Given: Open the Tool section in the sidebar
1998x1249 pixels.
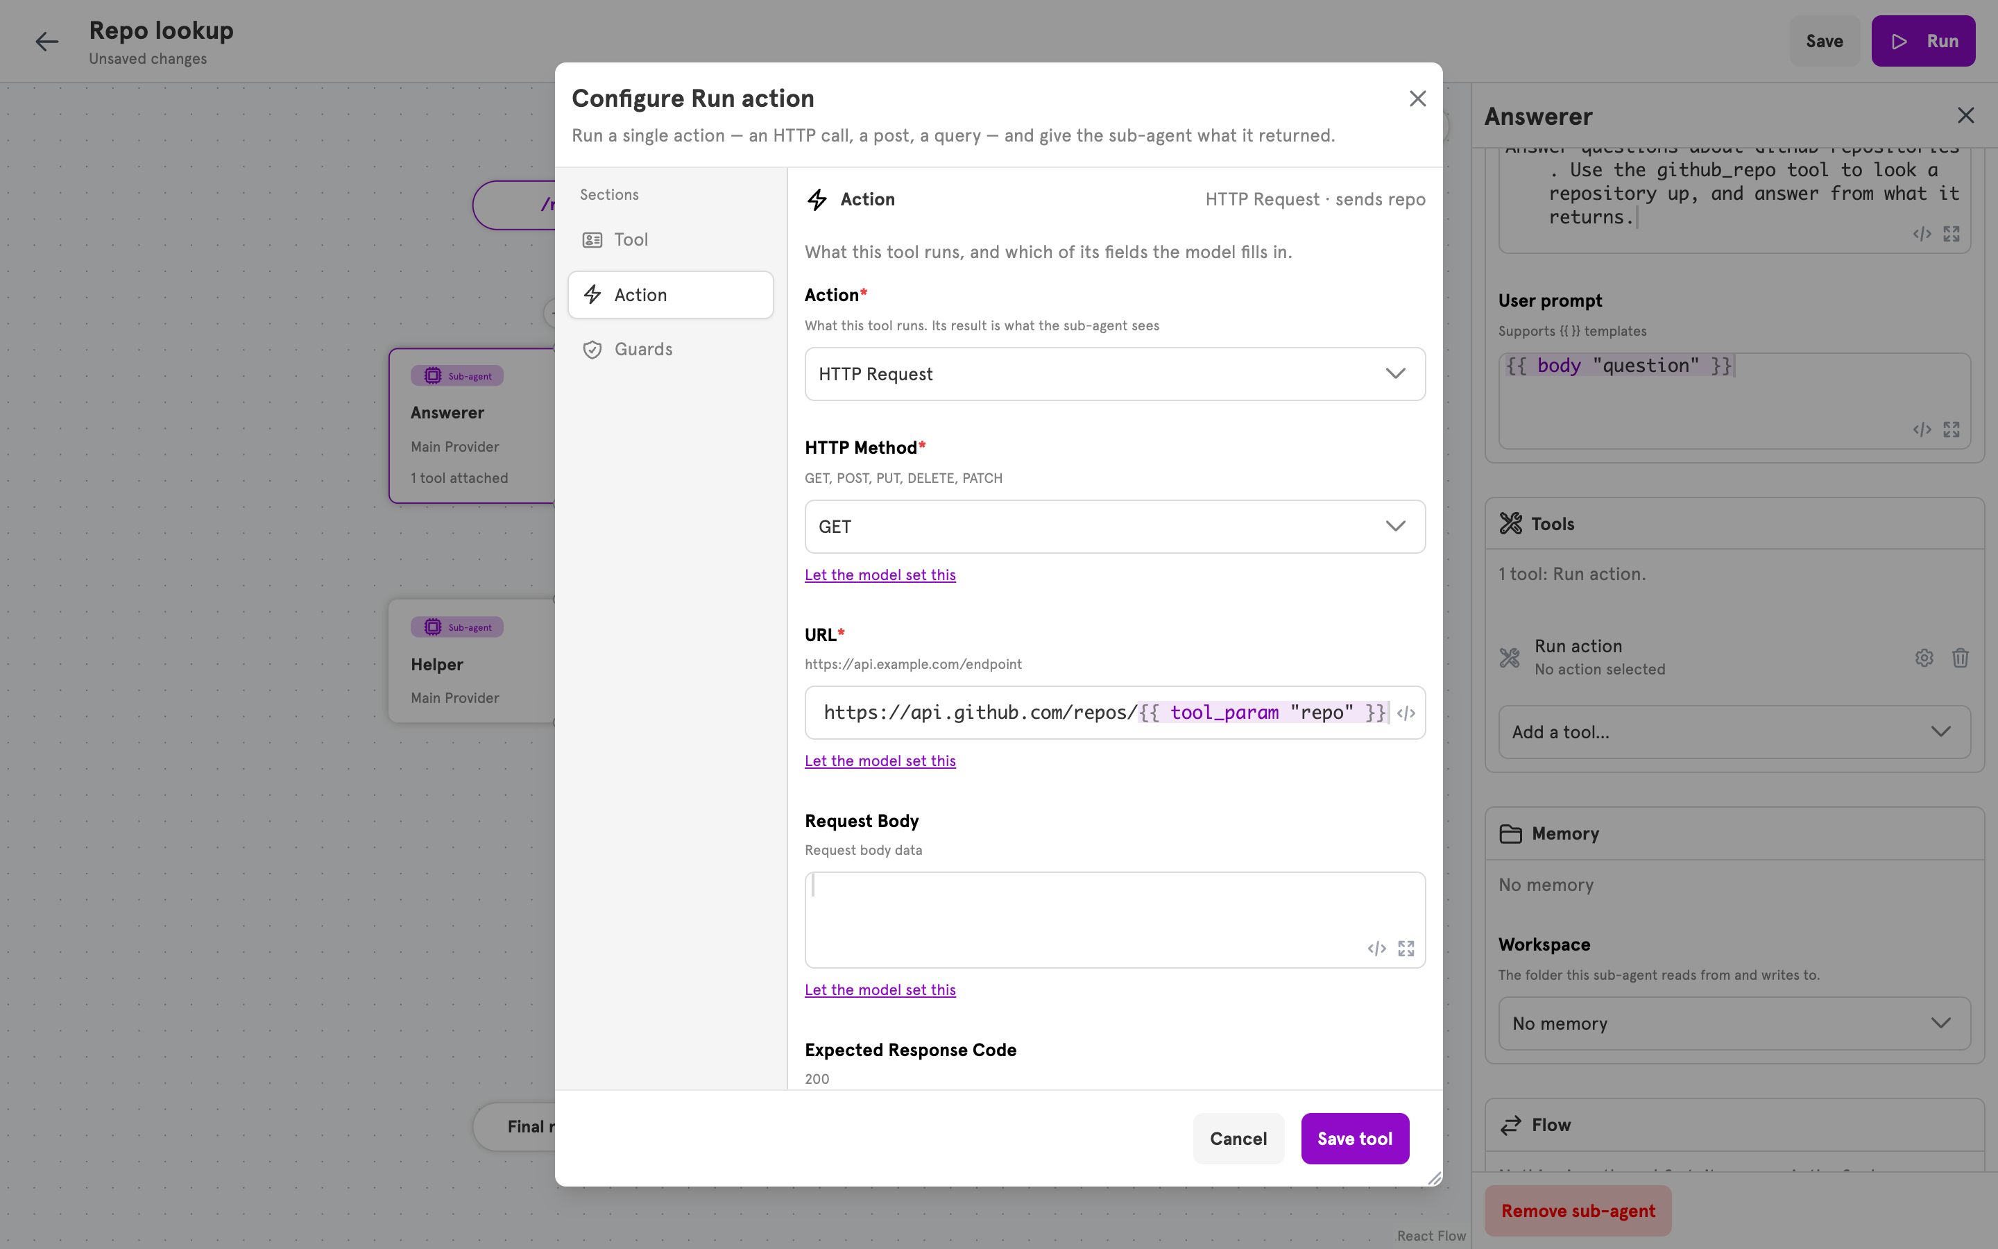Looking at the screenshot, I should pyautogui.click(x=670, y=239).
